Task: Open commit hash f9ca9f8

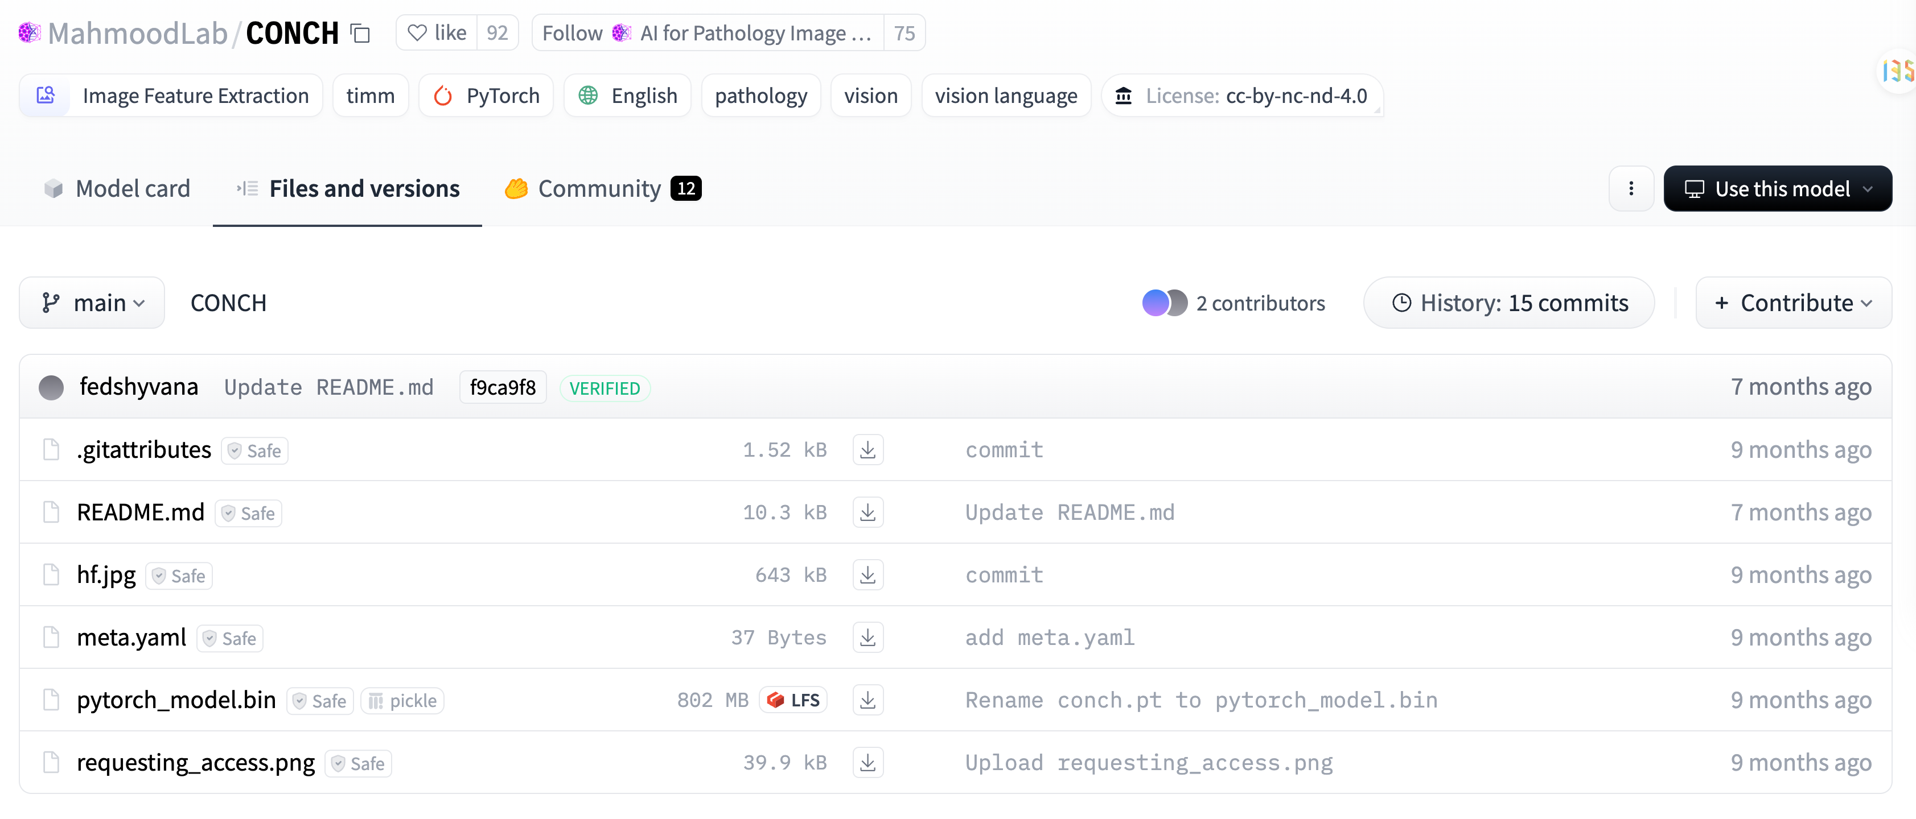Action: (502, 388)
